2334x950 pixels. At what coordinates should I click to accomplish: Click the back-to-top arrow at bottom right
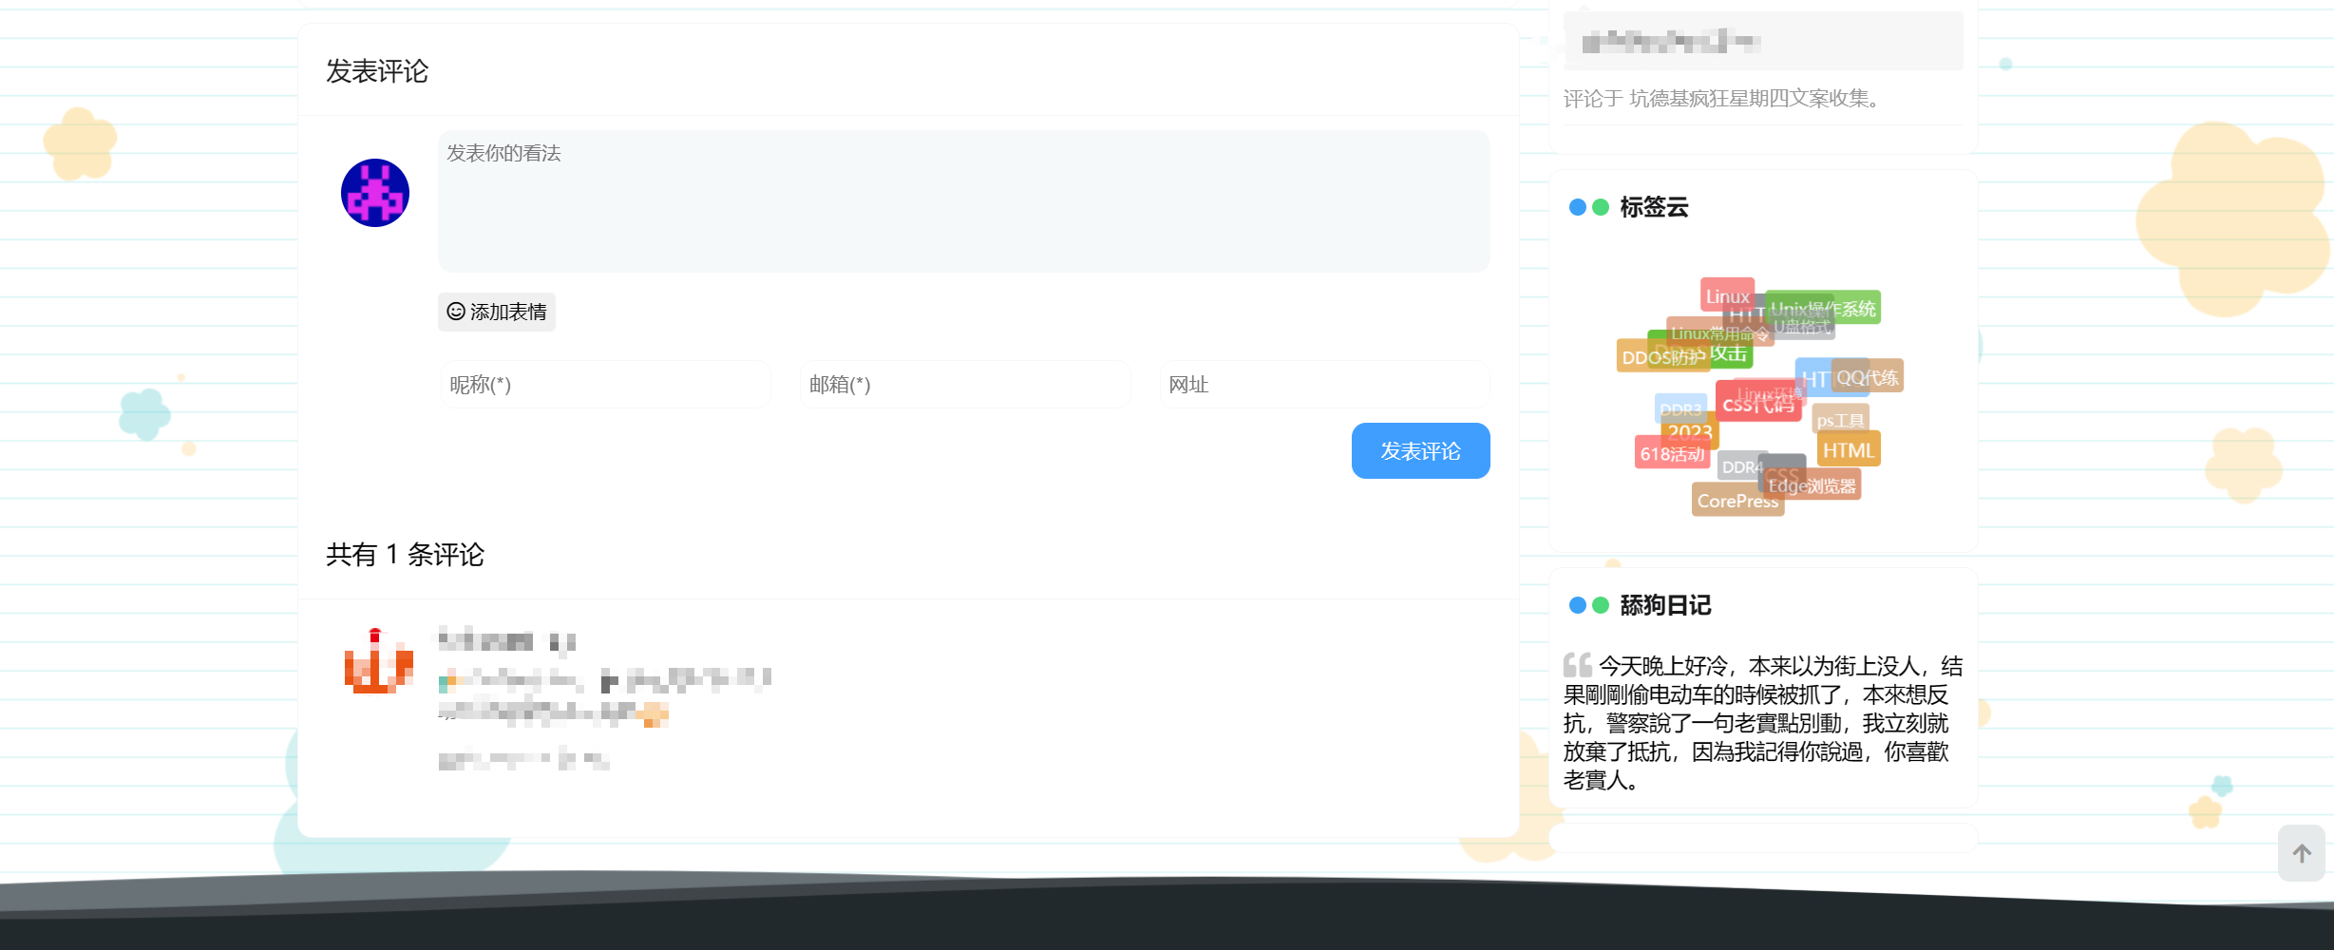click(x=2301, y=853)
